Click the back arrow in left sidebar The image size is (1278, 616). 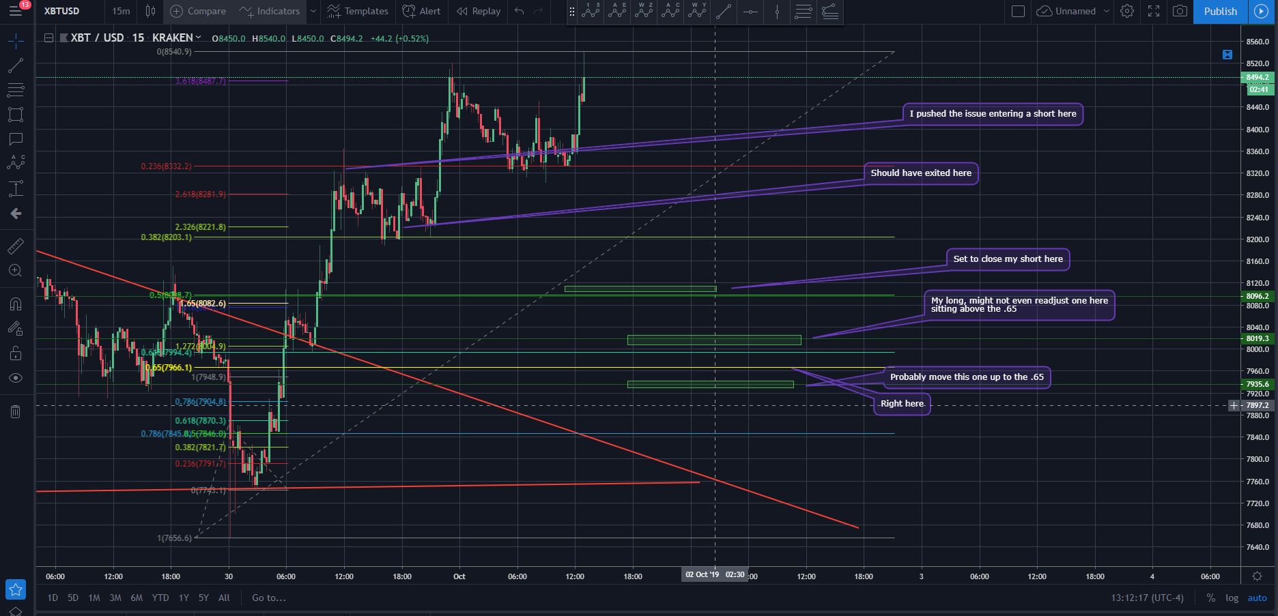pos(15,214)
